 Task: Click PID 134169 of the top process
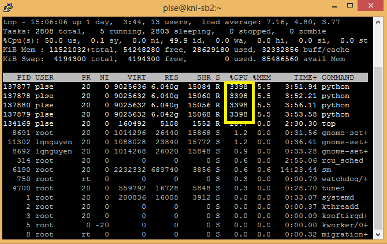17,123
